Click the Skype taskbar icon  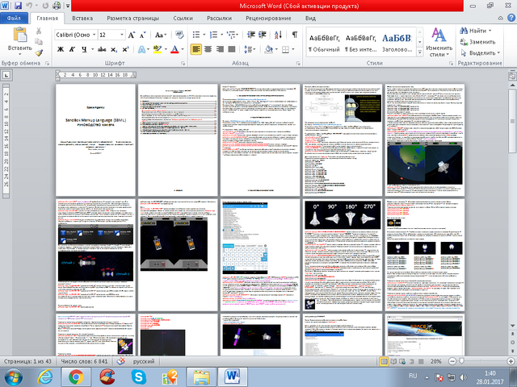coord(138,377)
